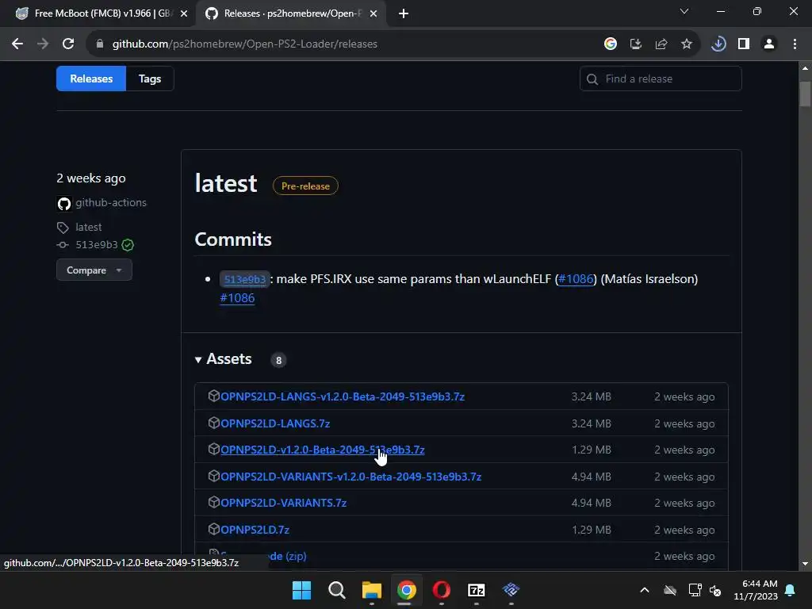The width and height of the screenshot is (812, 609).
Task: Click the page scrollbar thumb
Action: [x=805, y=94]
